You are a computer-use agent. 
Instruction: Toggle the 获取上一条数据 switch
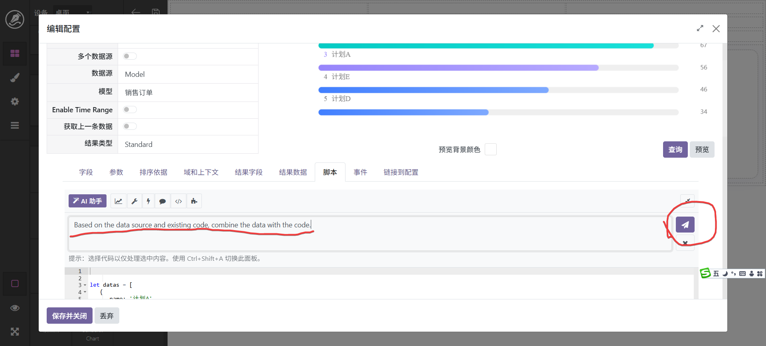click(130, 126)
